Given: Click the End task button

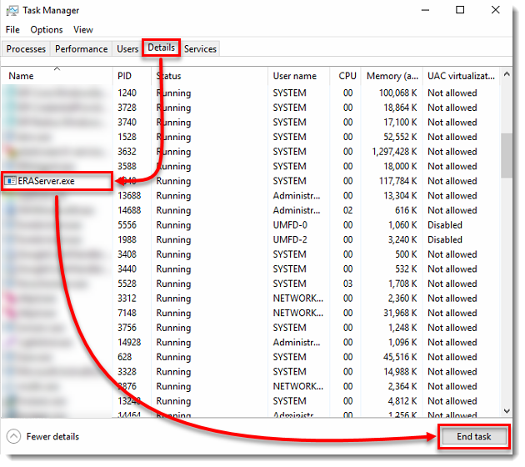Looking at the screenshot, I should [x=474, y=436].
